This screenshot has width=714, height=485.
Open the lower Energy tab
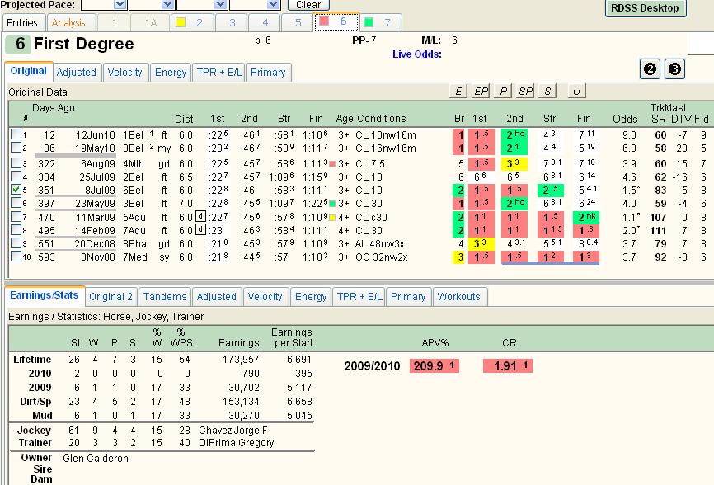click(311, 297)
